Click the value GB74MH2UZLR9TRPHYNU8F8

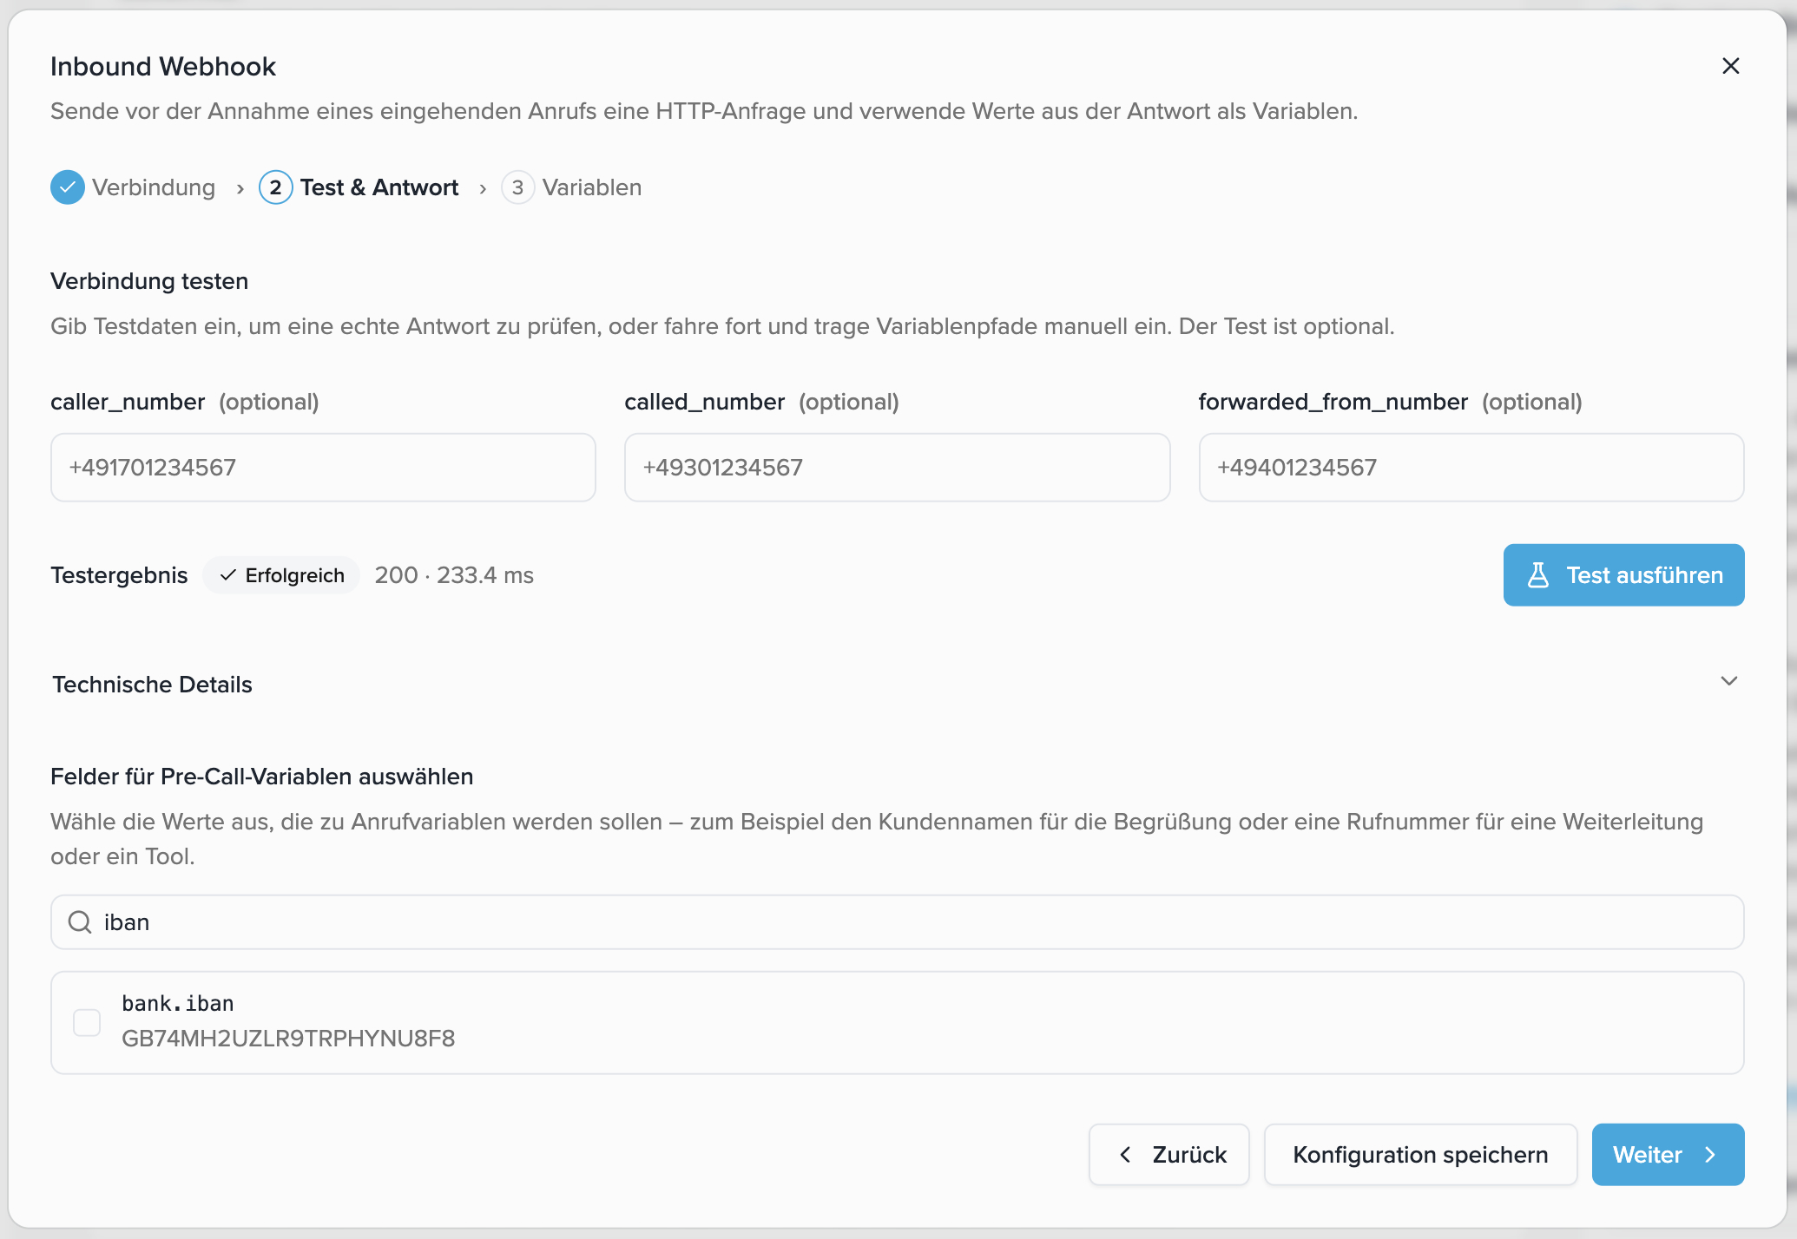[288, 1039]
